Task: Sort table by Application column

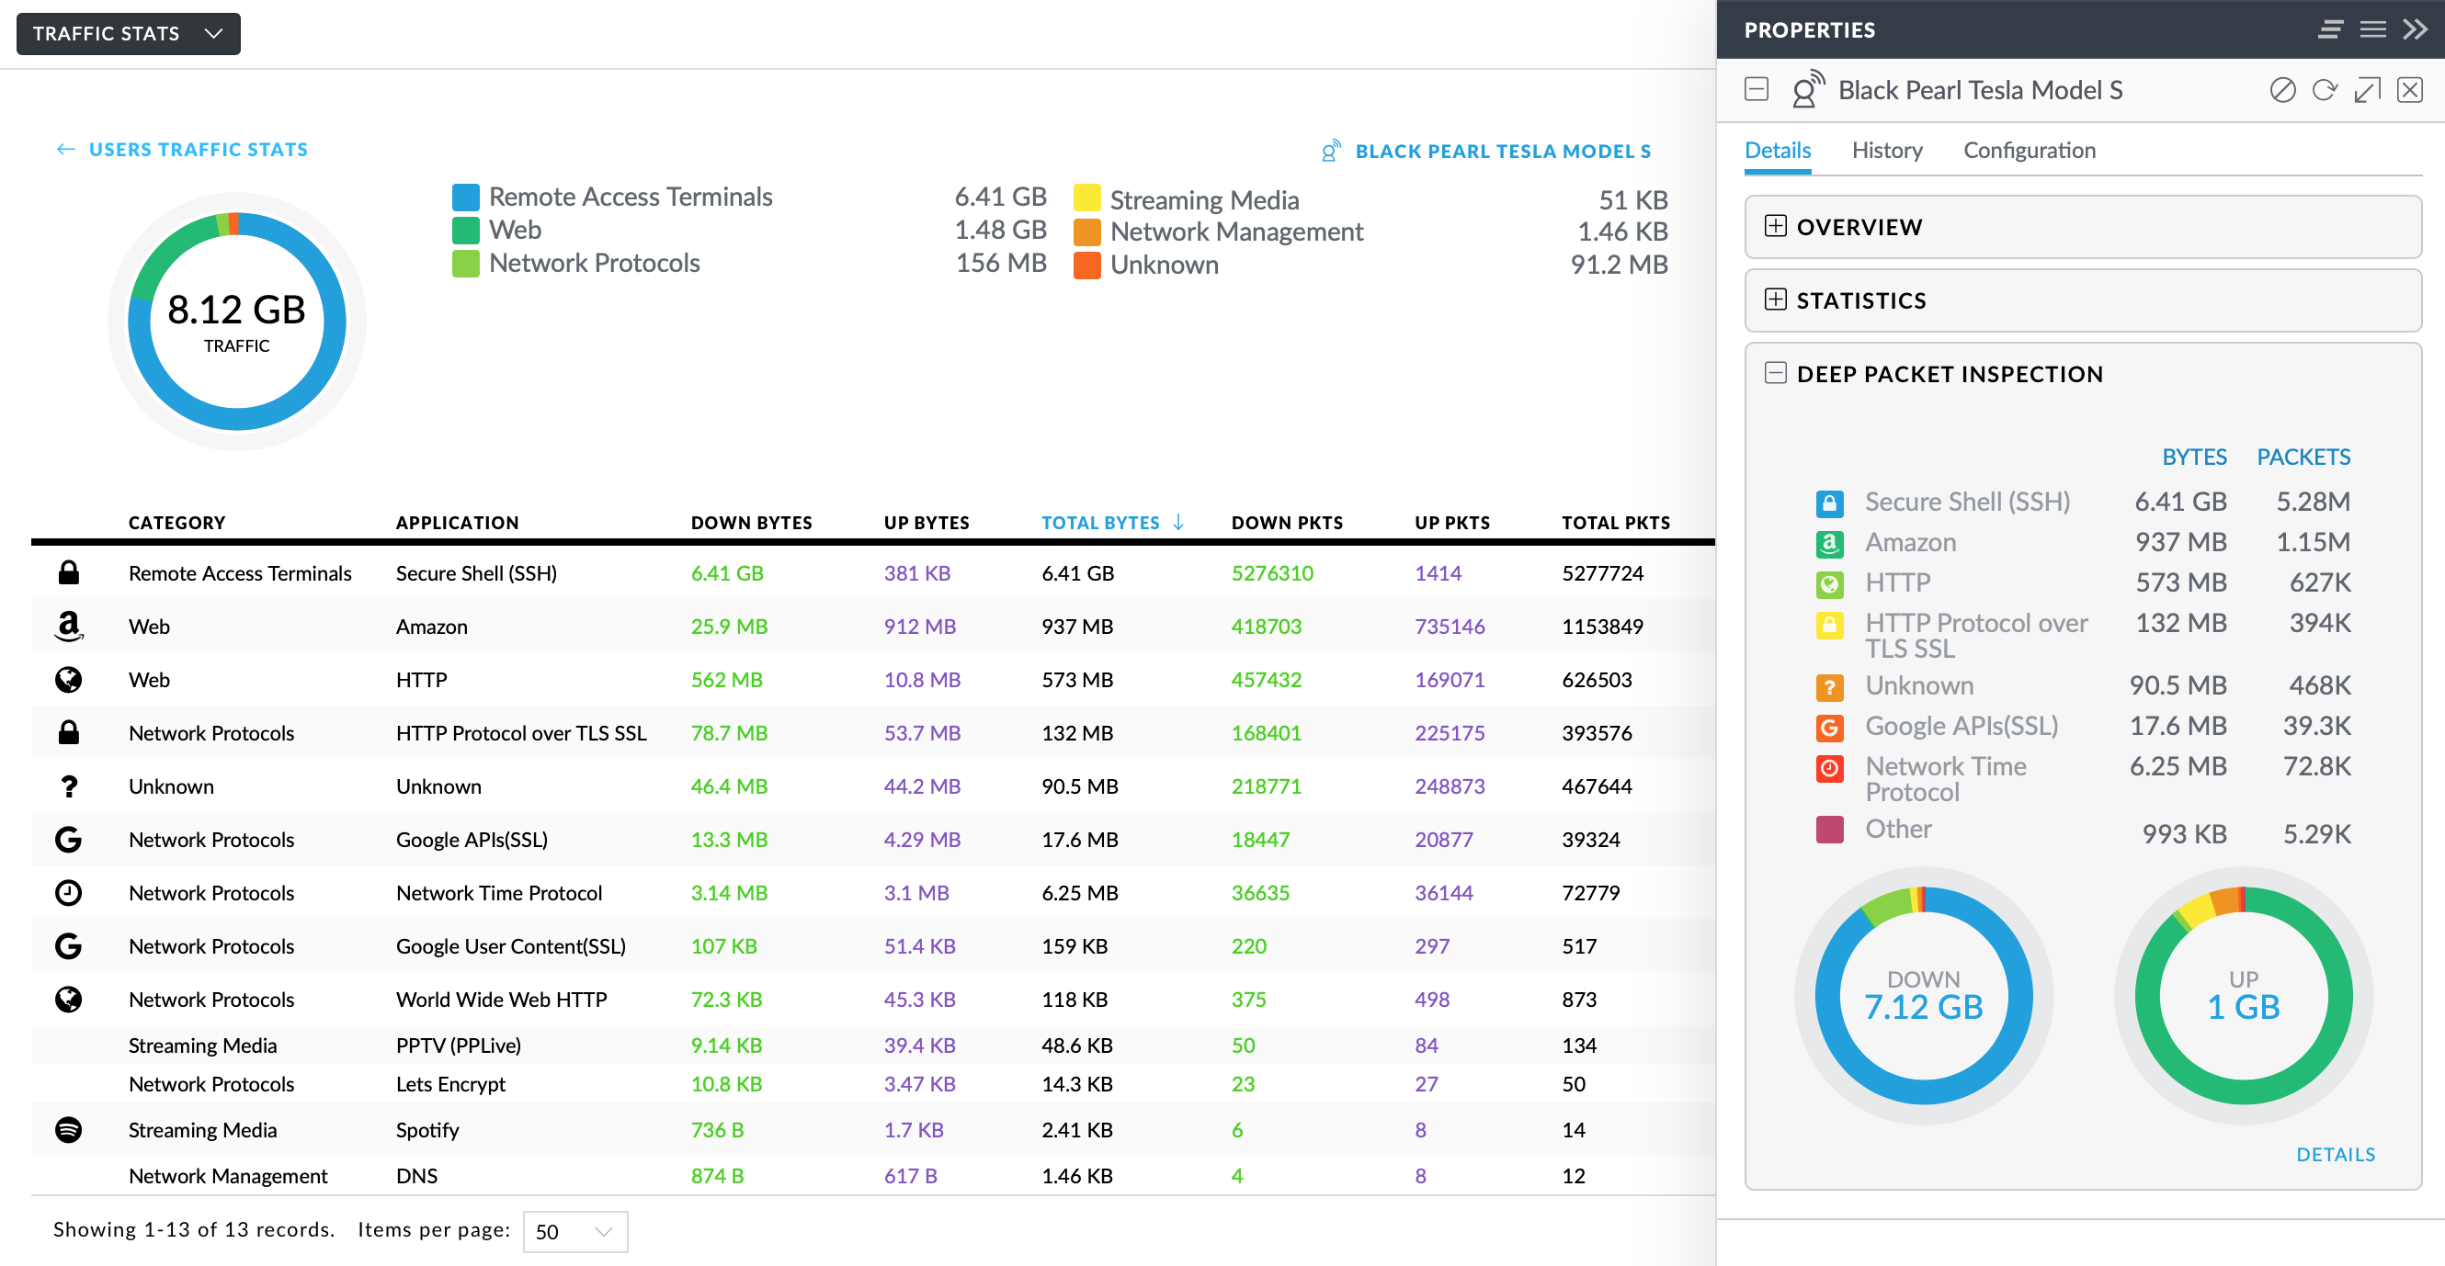Action: pos(458,522)
